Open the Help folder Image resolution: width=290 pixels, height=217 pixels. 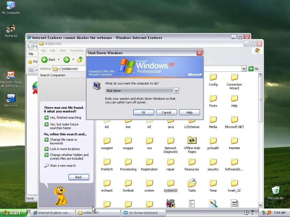[x=234, y=101]
